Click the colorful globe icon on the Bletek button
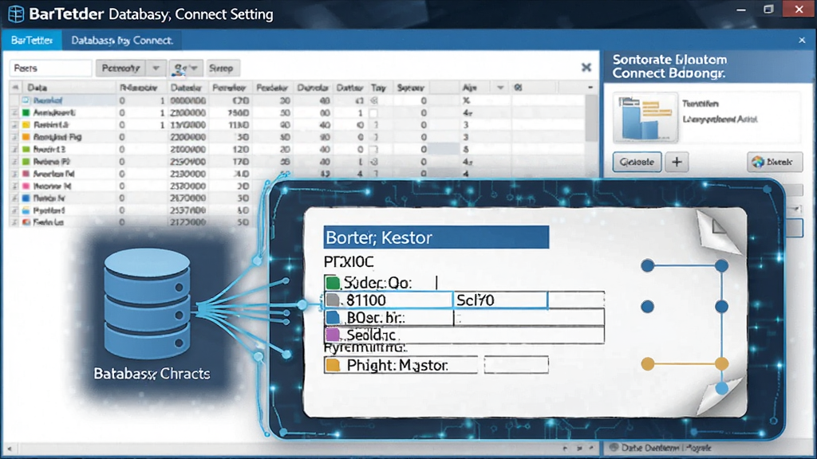The height and width of the screenshot is (459, 817). 758,162
